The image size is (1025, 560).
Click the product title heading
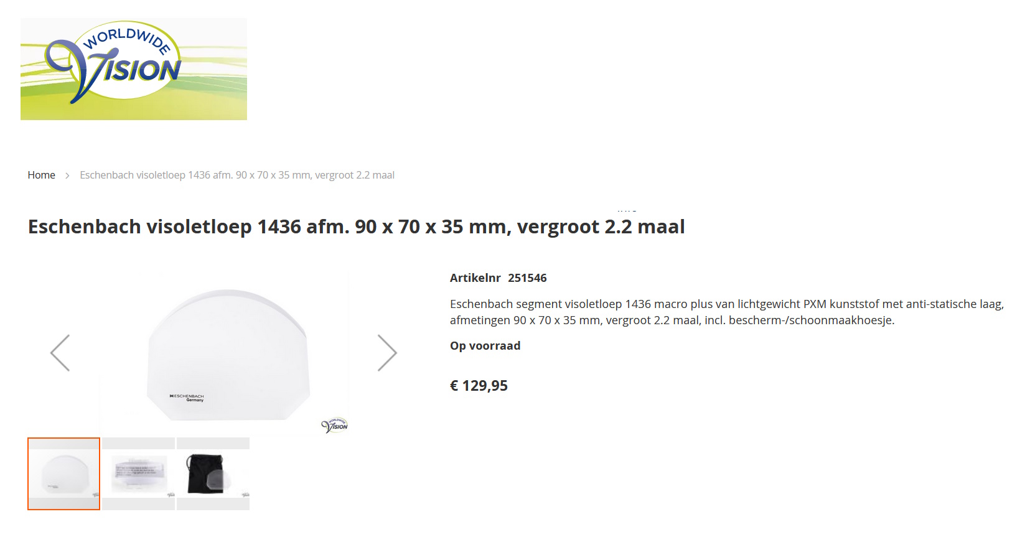point(356,227)
